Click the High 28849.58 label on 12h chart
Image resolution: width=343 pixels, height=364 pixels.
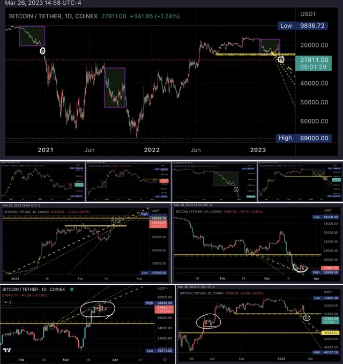325,272
